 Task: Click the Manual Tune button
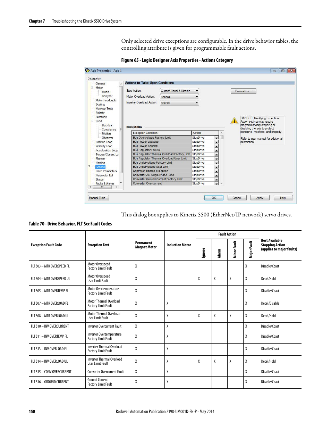tap(98, 198)
